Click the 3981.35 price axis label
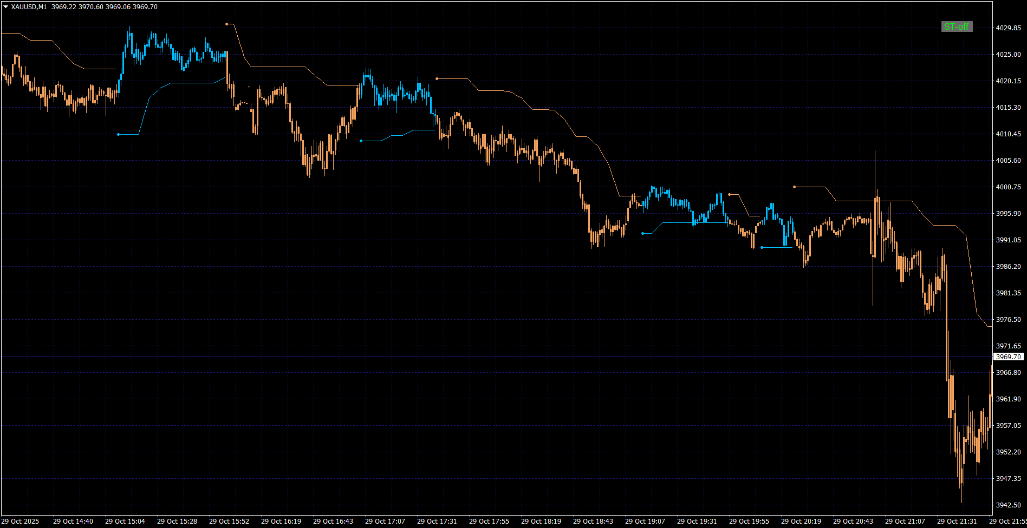This screenshot has height=528, width=1027. click(1008, 293)
